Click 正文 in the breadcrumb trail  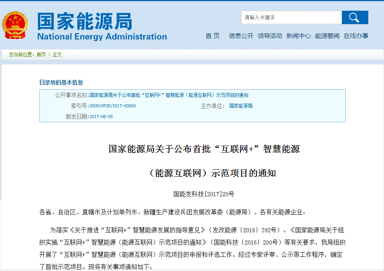pos(57,55)
